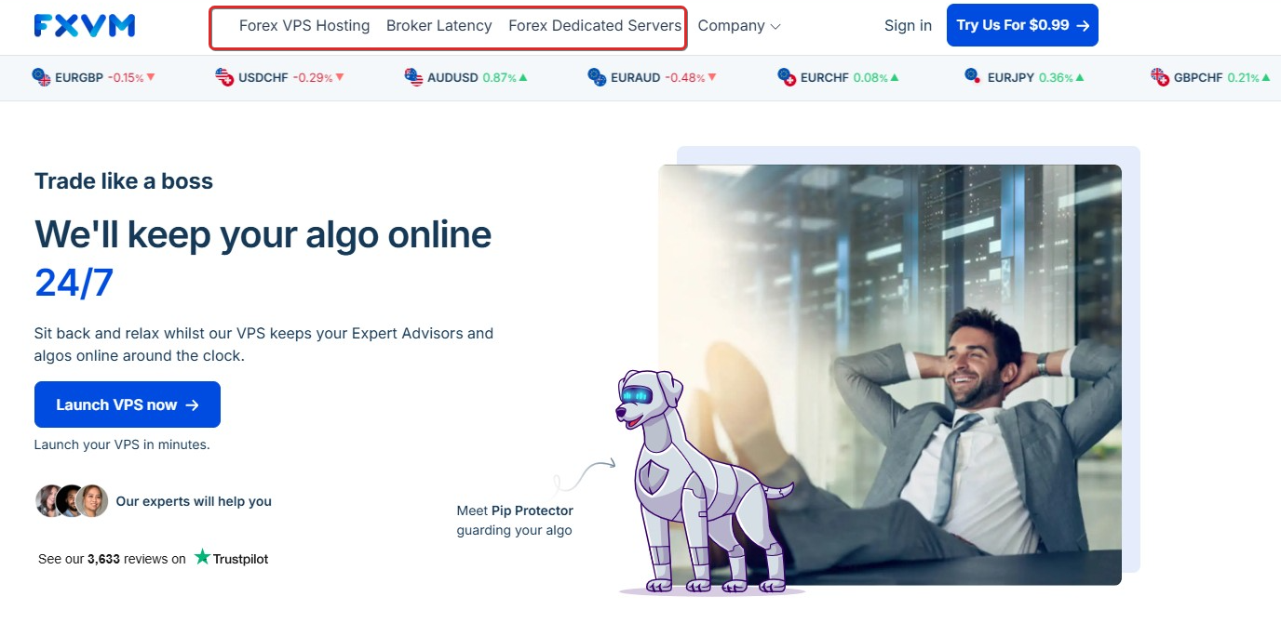Click 'Our experts will help you' text
1281x623 pixels.
[194, 501]
